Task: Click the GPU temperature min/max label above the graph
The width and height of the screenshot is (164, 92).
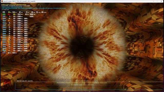Action: pos(25,81)
